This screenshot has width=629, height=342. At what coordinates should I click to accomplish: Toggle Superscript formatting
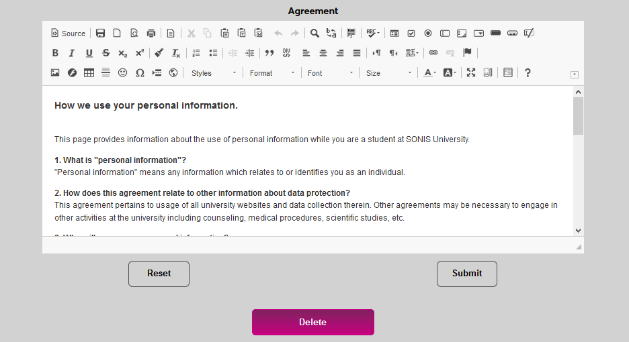click(140, 53)
